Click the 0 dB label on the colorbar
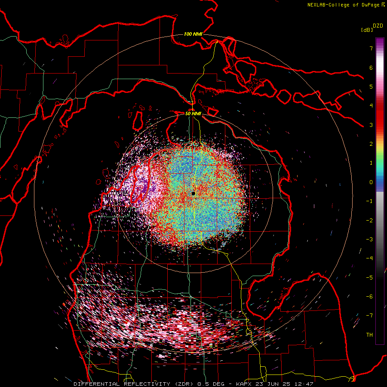The width and height of the screenshot is (387, 387). pos(371,182)
